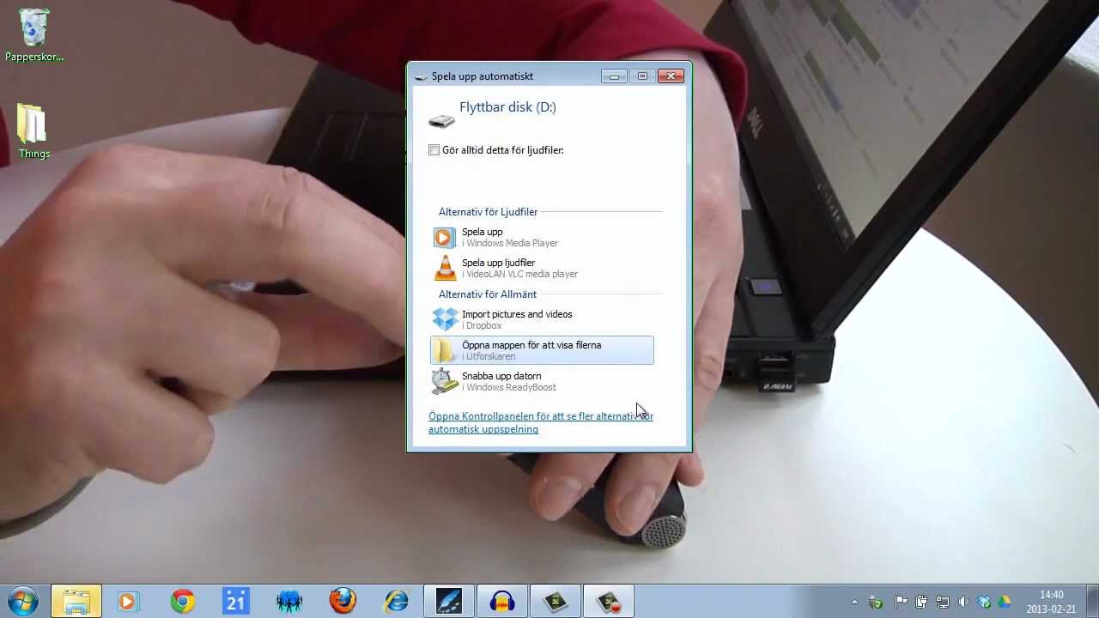
Task: Click the safely remove hardware tray icon
Action: [x=877, y=602]
